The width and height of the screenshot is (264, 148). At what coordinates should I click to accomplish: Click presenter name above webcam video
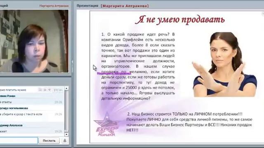[x=54, y=6]
